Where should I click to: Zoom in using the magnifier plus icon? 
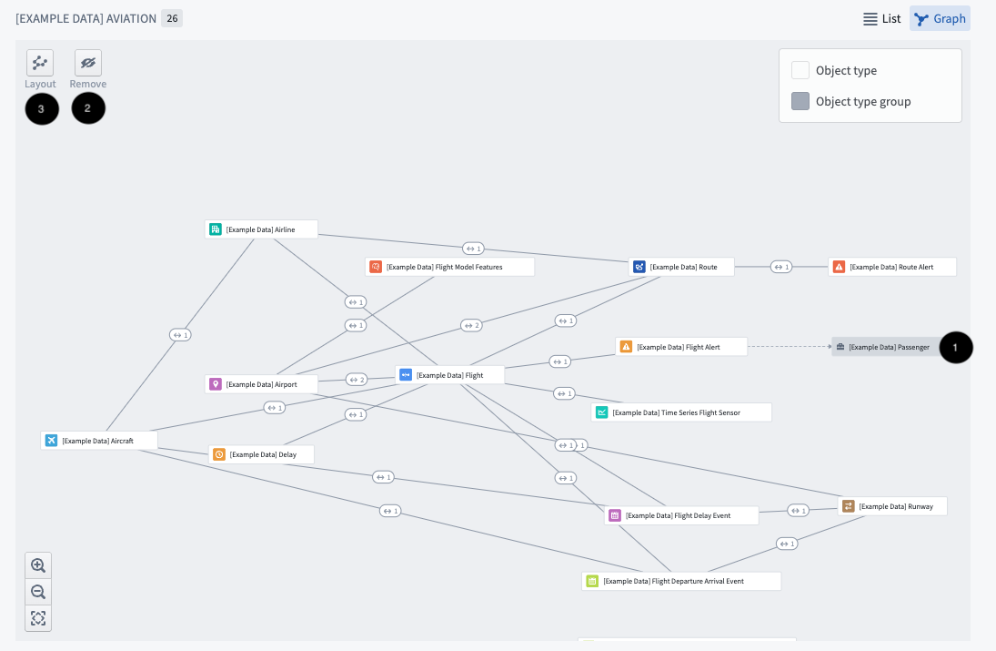click(x=38, y=565)
